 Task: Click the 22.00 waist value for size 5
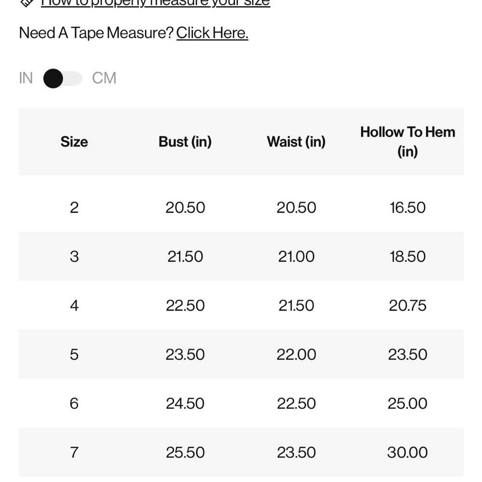[x=296, y=354]
